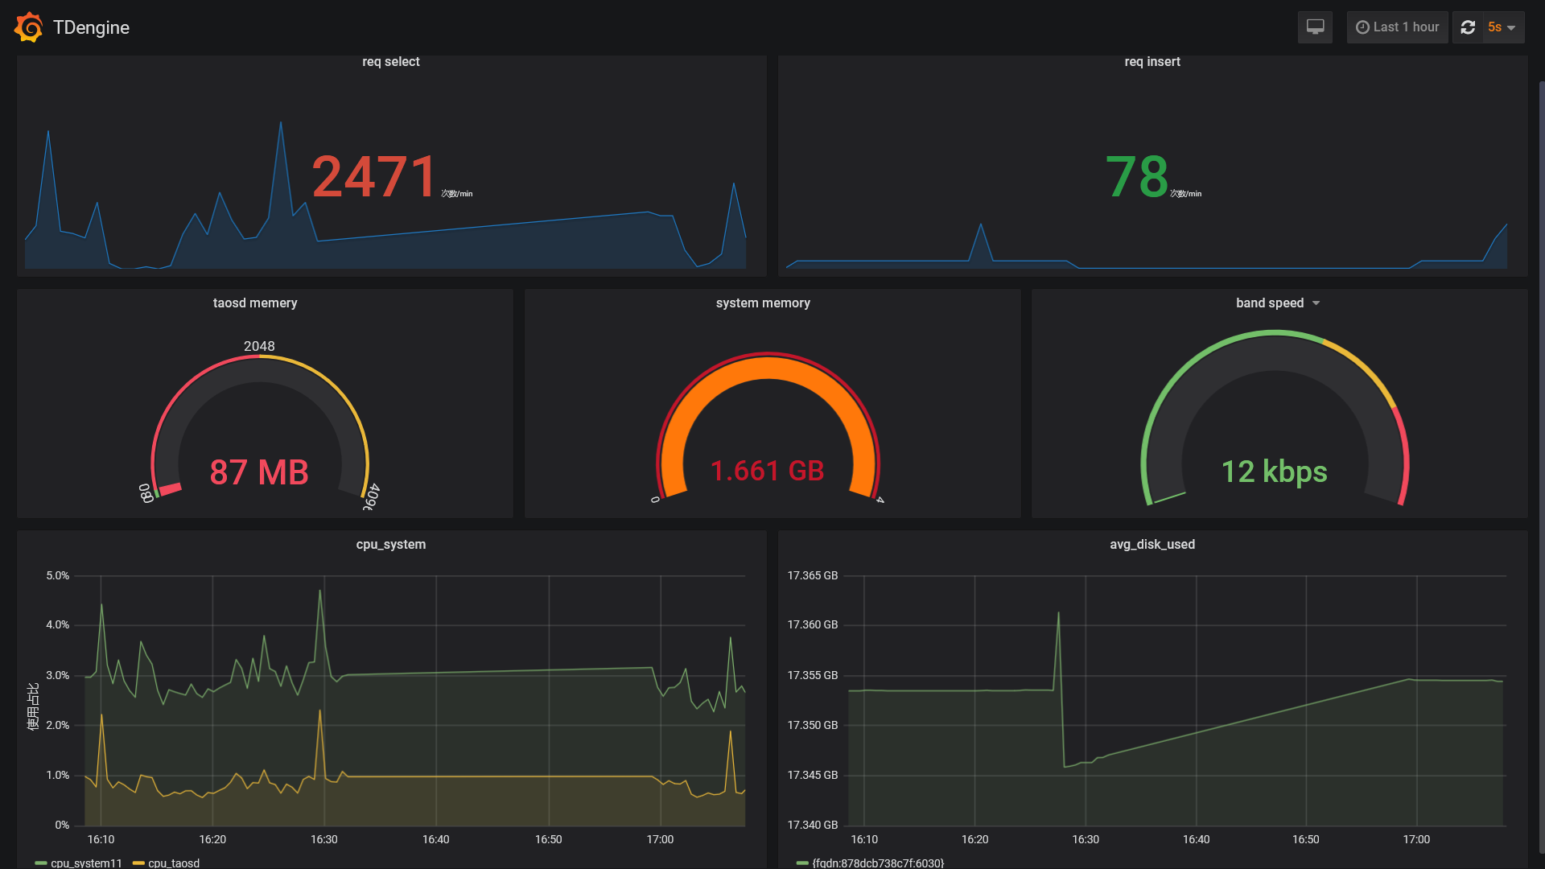Toggle the cpu_system11 series in the legend
Image resolution: width=1545 pixels, height=869 pixels.
coord(85,863)
